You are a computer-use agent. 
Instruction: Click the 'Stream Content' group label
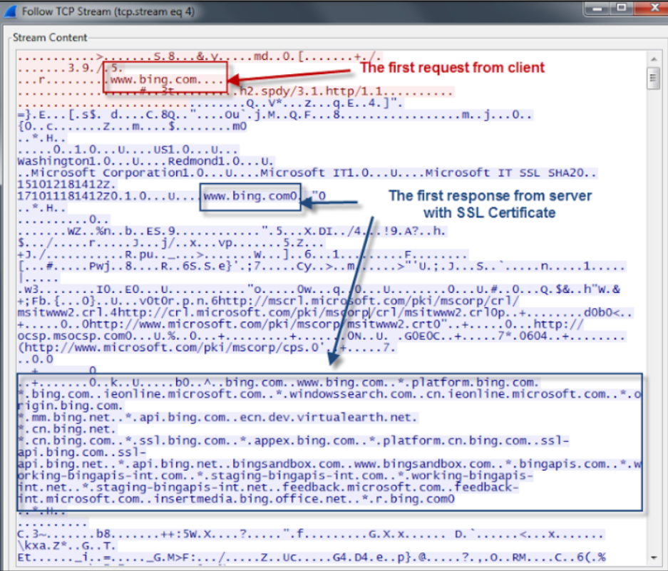tap(50, 38)
